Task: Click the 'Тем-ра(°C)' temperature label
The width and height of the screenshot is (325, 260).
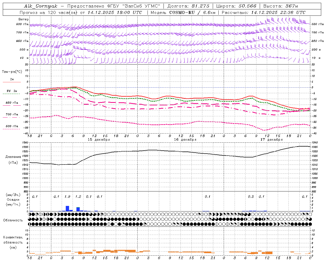Action: pos(12,72)
